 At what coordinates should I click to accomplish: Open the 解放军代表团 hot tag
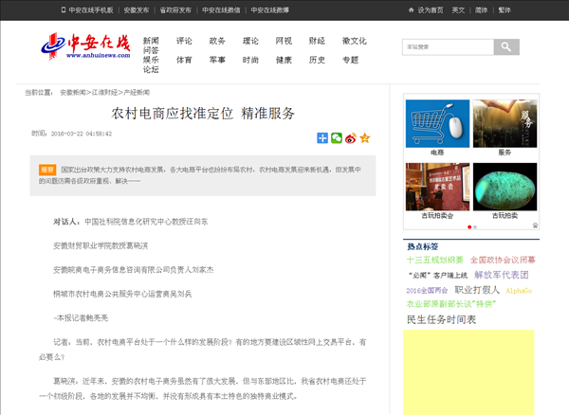coord(501,274)
